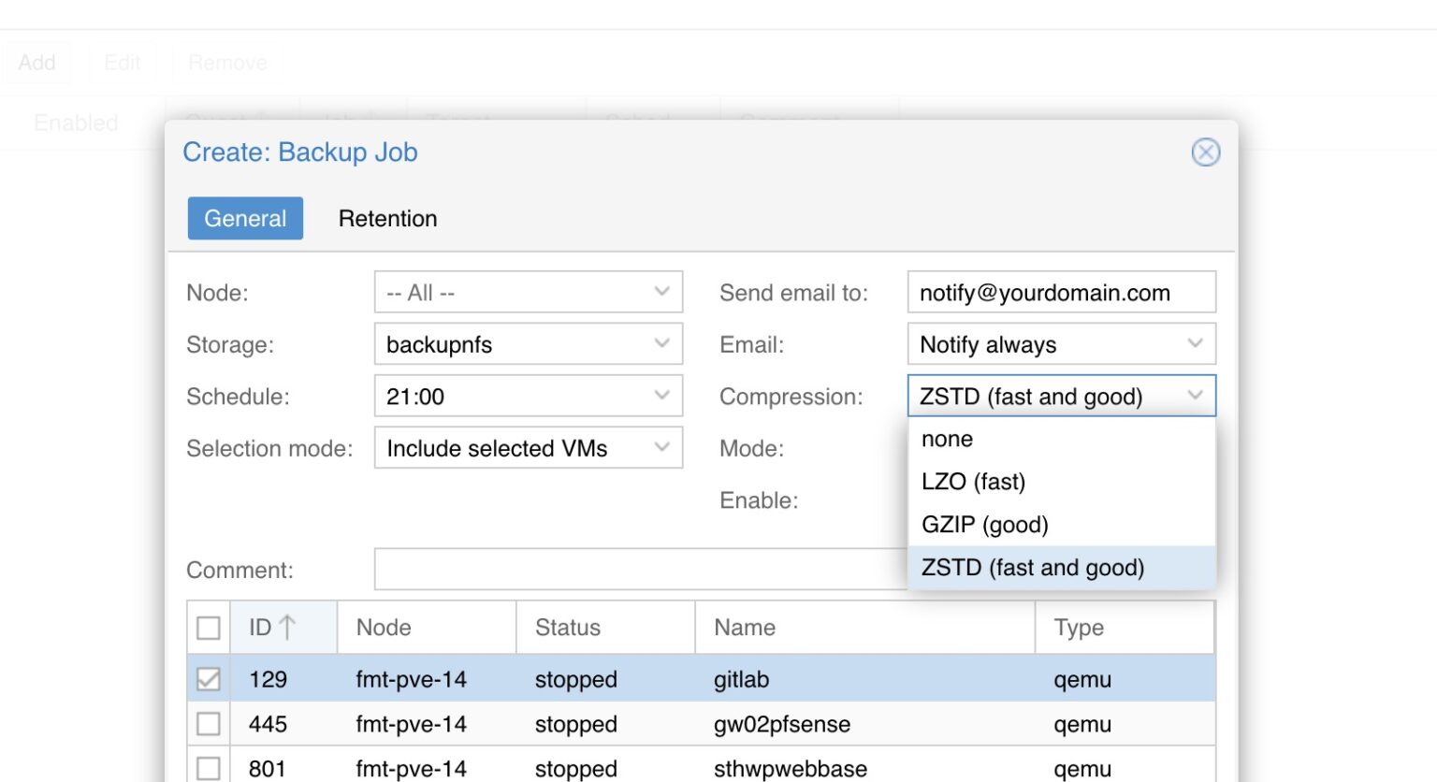
Task: Toggle the select-all VMs checkbox
Action: click(x=208, y=627)
